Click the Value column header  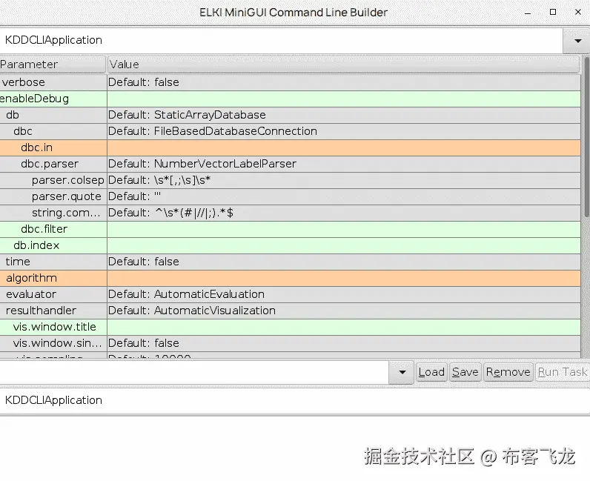343,64
